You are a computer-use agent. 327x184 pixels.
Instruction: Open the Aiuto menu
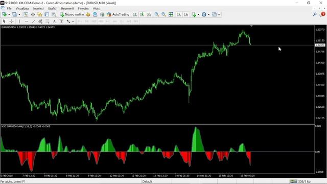coord(97,8)
